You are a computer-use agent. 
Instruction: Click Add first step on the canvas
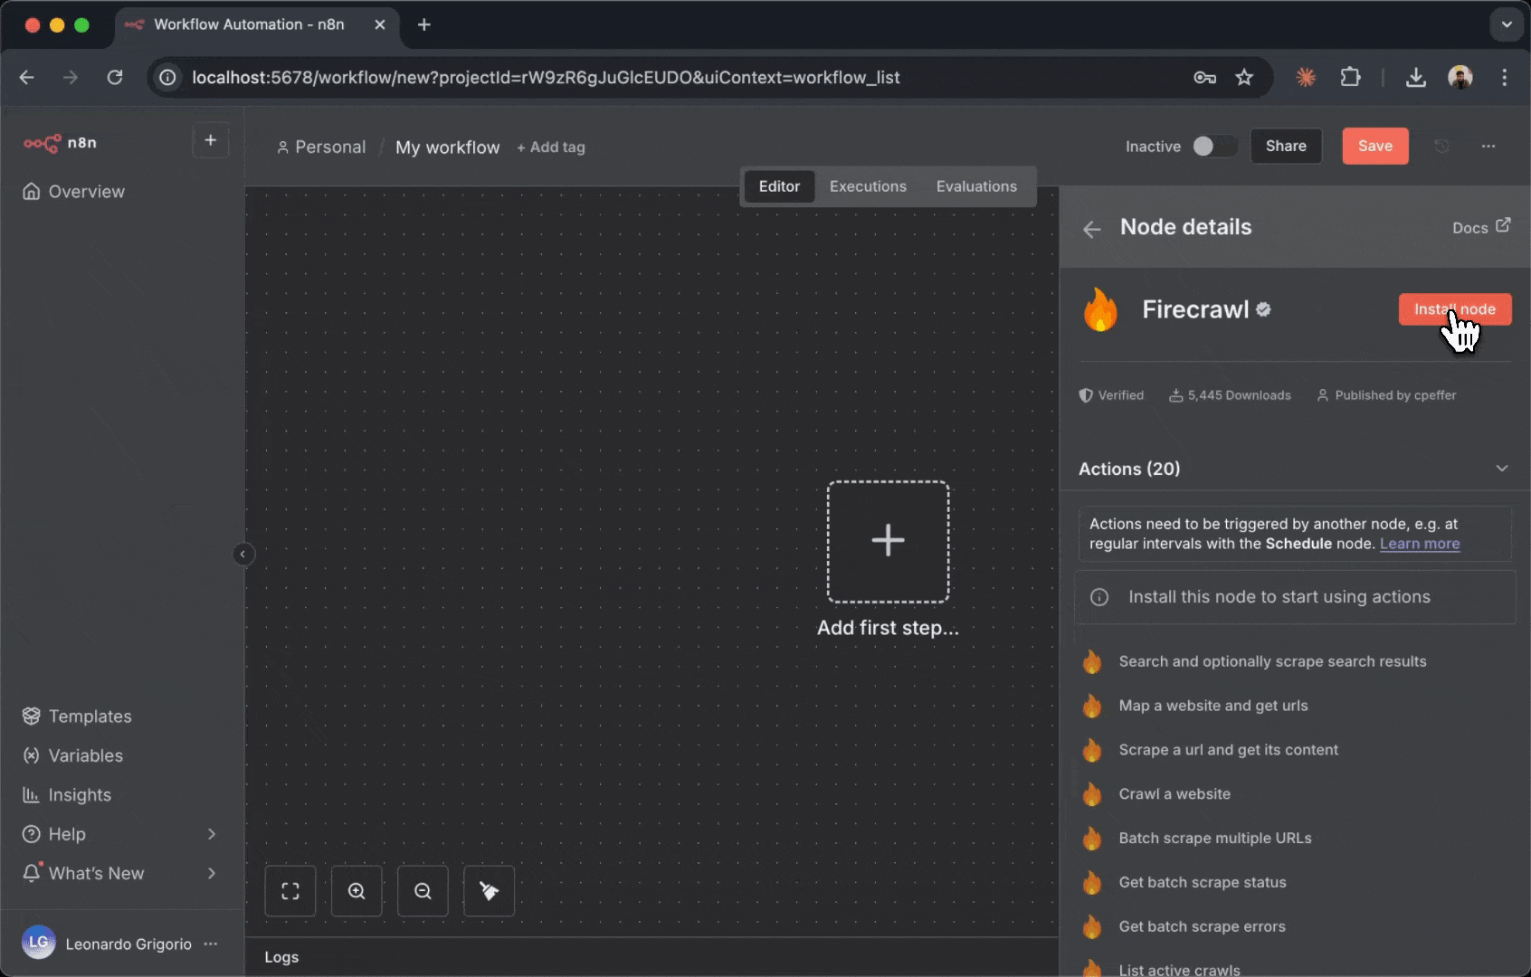(888, 540)
